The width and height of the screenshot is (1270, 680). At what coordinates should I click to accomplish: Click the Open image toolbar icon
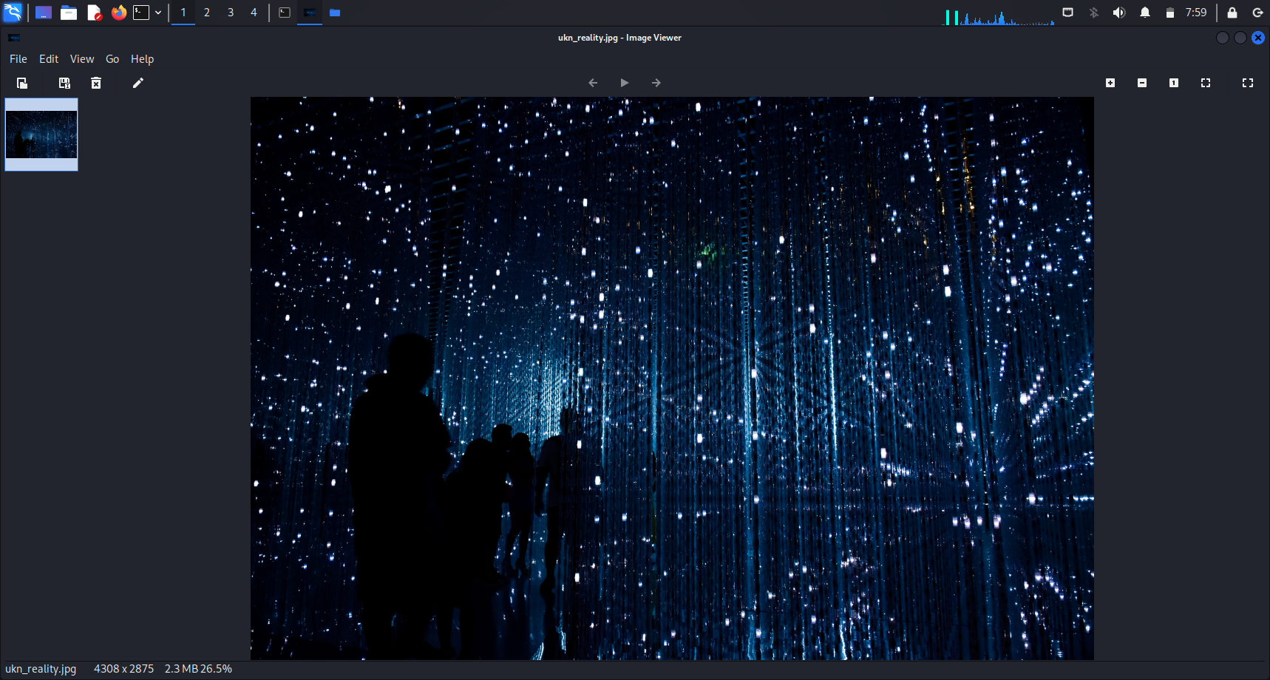(x=22, y=83)
